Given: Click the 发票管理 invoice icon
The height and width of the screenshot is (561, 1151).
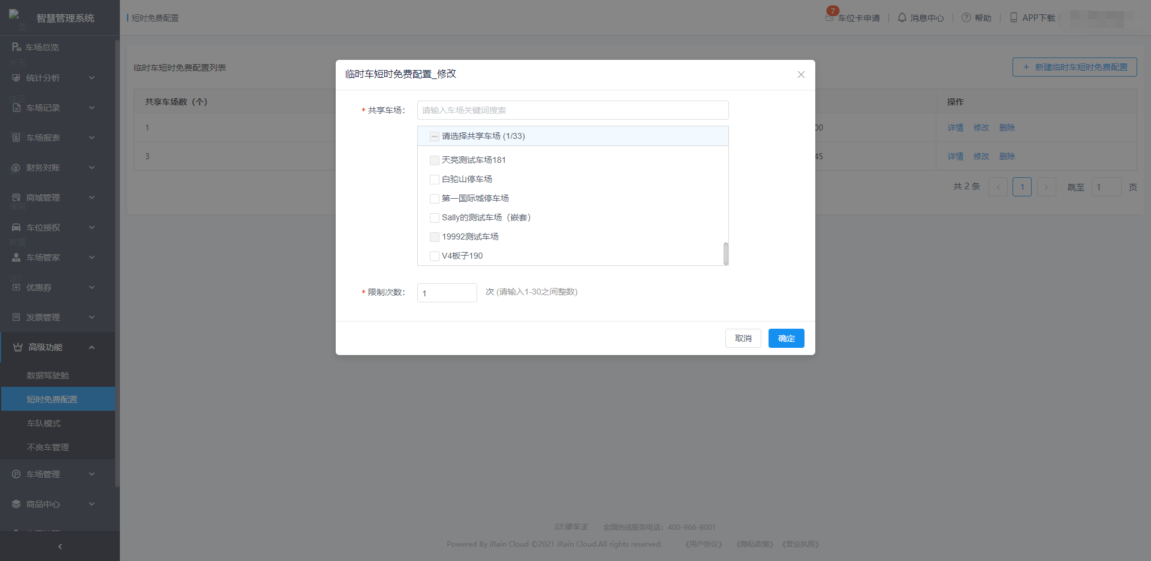Looking at the screenshot, I should [16, 317].
